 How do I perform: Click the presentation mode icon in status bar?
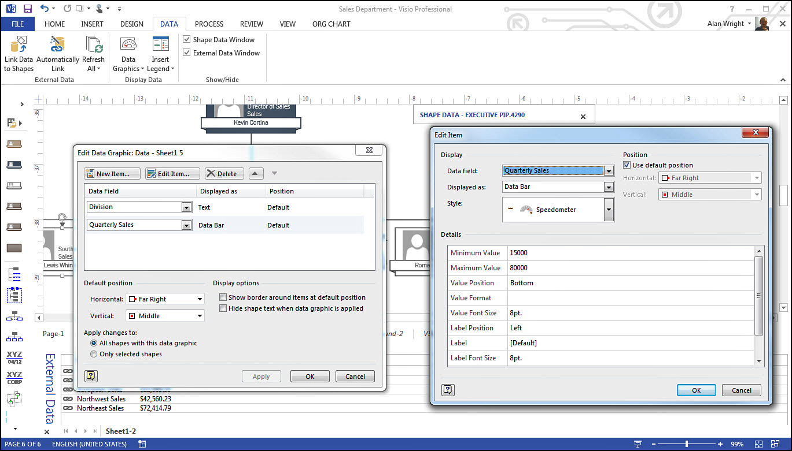tap(638, 444)
